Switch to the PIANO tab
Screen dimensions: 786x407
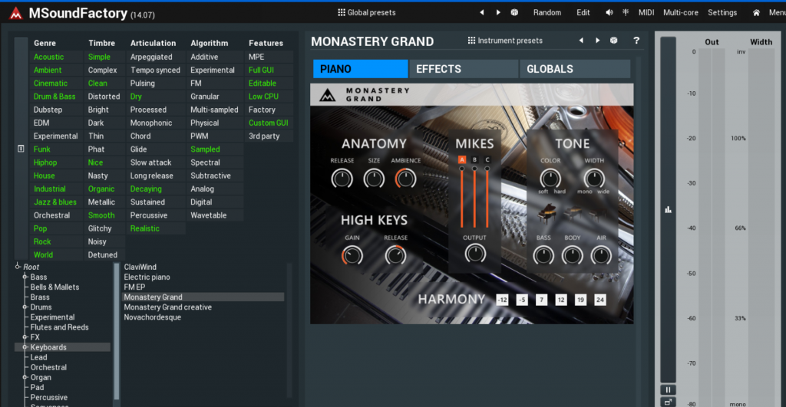point(361,68)
